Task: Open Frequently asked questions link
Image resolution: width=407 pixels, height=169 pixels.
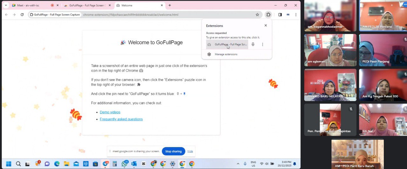Action: click(121, 119)
